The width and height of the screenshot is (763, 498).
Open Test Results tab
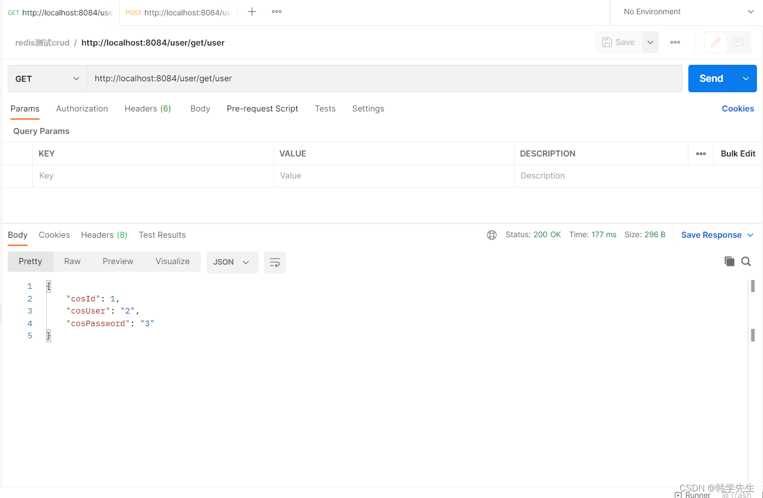[x=162, y=235]
